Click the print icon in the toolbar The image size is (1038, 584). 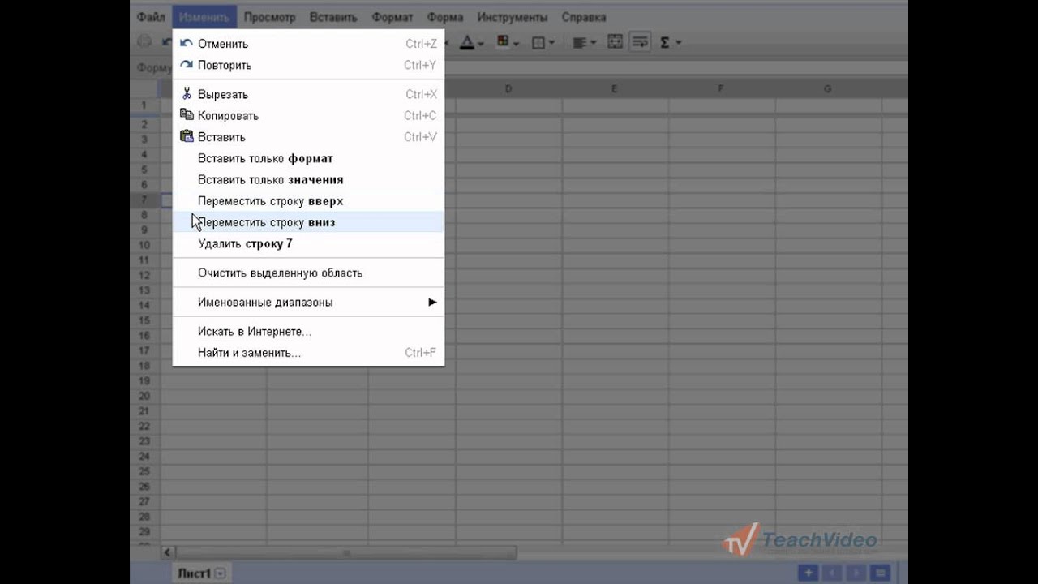point(144,42)
